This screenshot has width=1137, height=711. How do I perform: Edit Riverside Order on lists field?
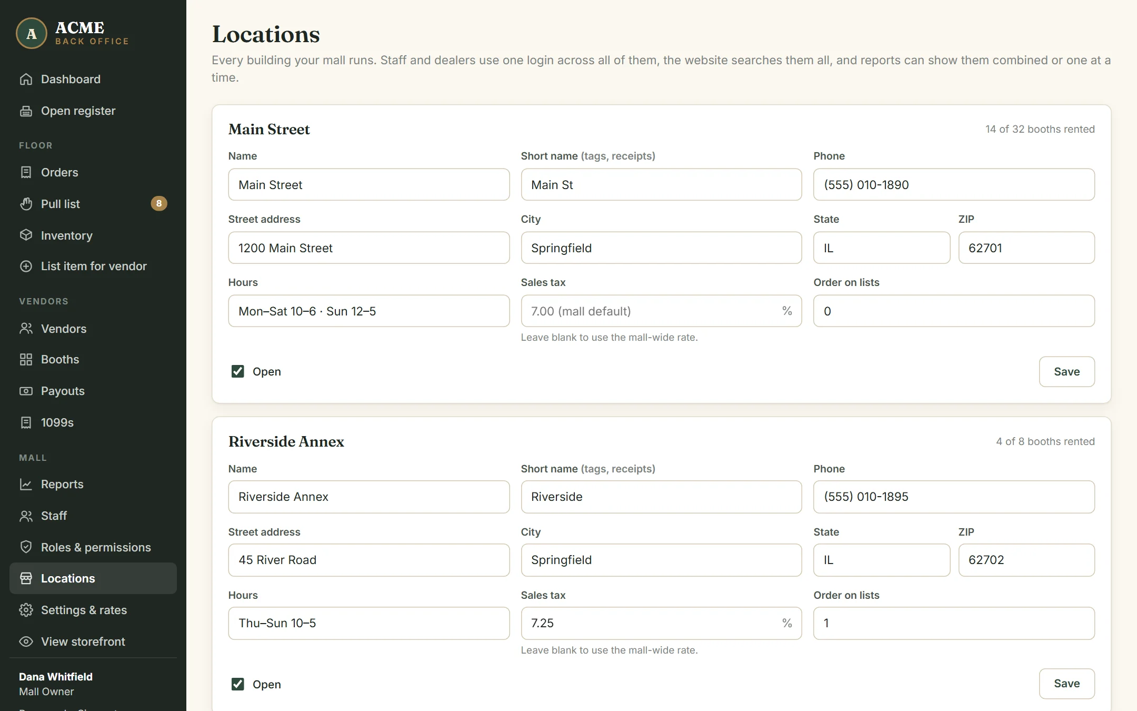tap(954, 623)
